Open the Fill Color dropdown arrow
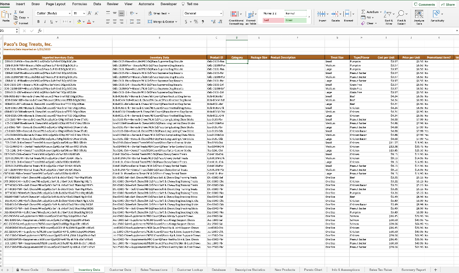Image resolution: width=459 pixels, height=273 pixels. (x=84, y=22)
